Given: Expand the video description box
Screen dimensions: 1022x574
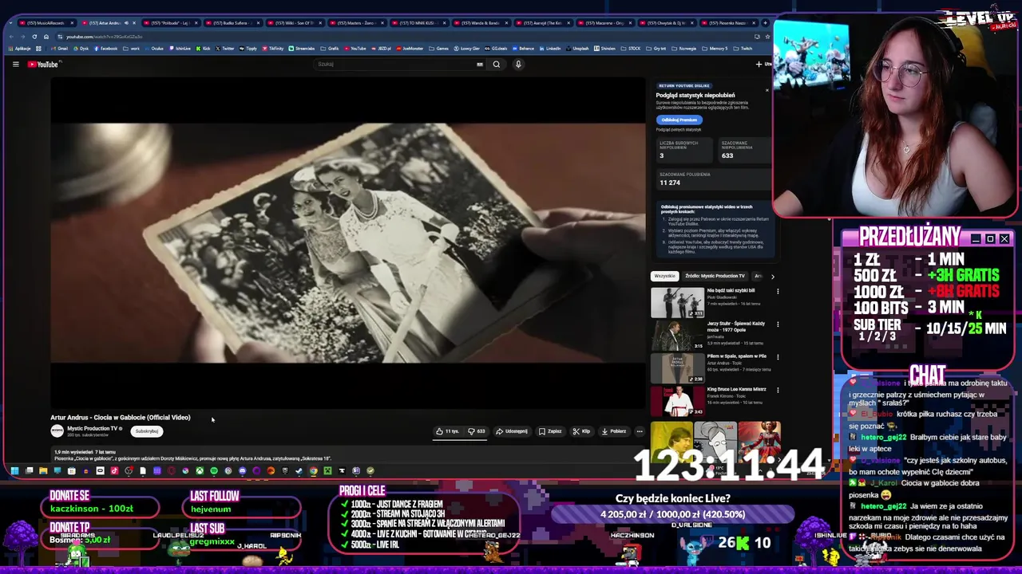Looking at the screenshot, I should 347,455.
